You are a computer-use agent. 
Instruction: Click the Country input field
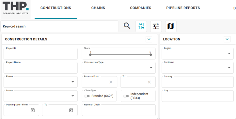(197, 82)
